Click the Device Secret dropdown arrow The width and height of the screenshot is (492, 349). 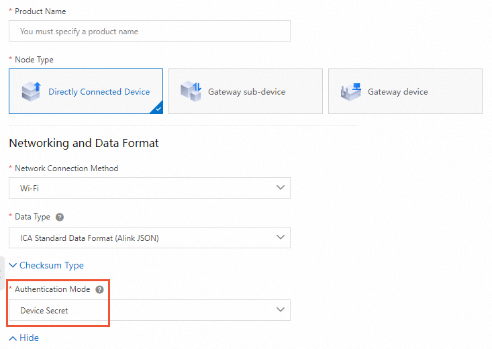click(281, 310)
